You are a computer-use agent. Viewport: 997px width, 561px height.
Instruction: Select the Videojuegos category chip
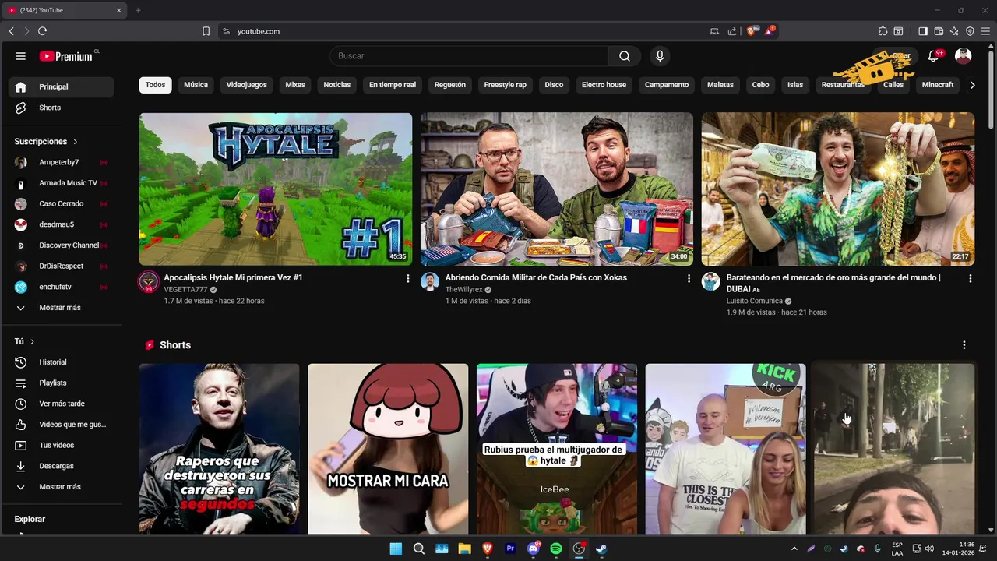[246, 85]
